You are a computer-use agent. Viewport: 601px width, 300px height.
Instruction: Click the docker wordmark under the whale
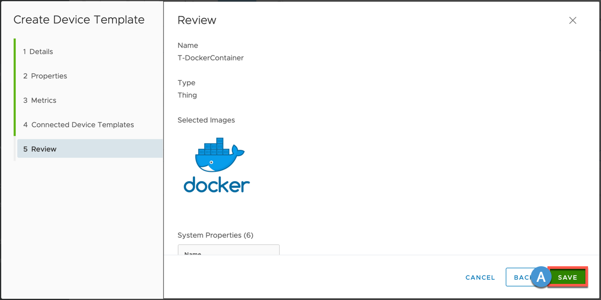point(216,185)
